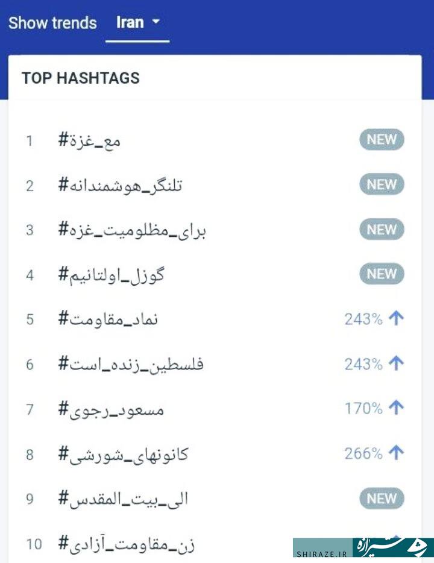Open the hashtag گوزل_اولتانیم
The width and height of the screenshot is (434, 563).
point(112,275)
